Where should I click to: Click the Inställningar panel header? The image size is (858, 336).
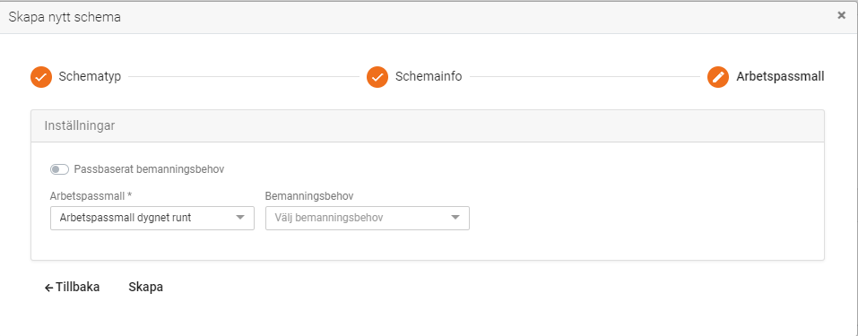click(x=428, y=125)
